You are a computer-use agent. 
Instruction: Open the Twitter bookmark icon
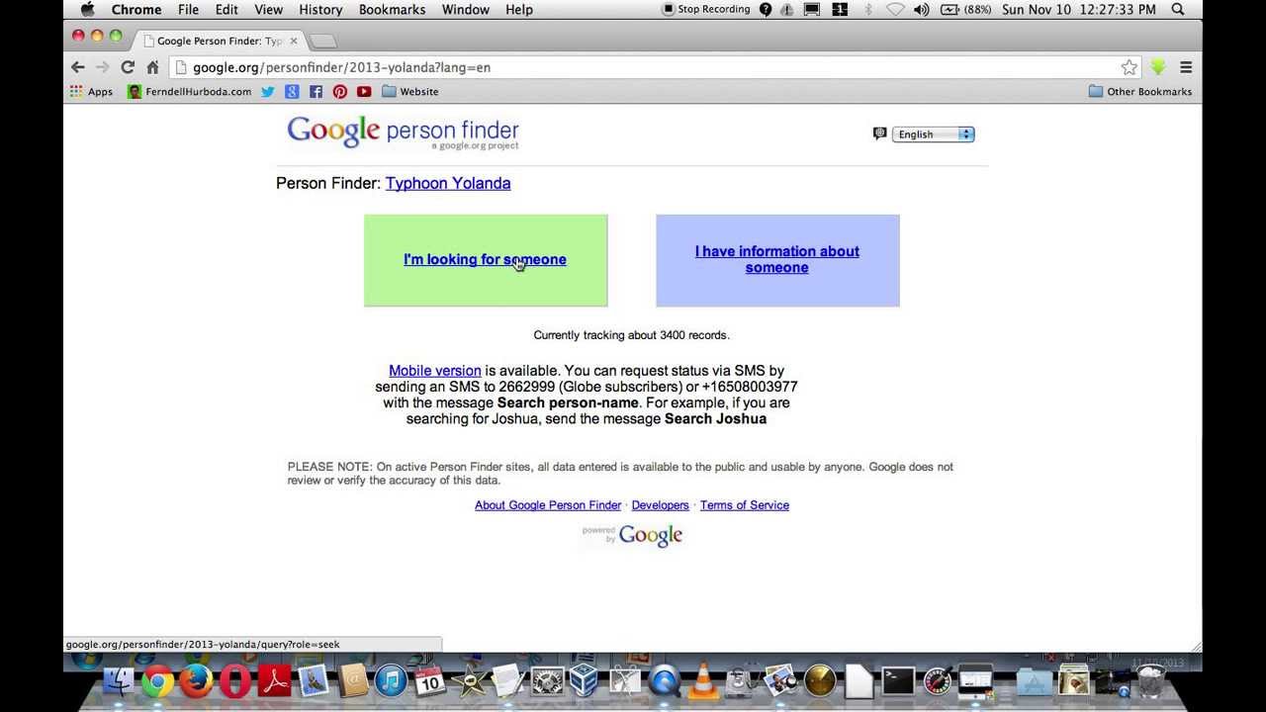[268, 91]
